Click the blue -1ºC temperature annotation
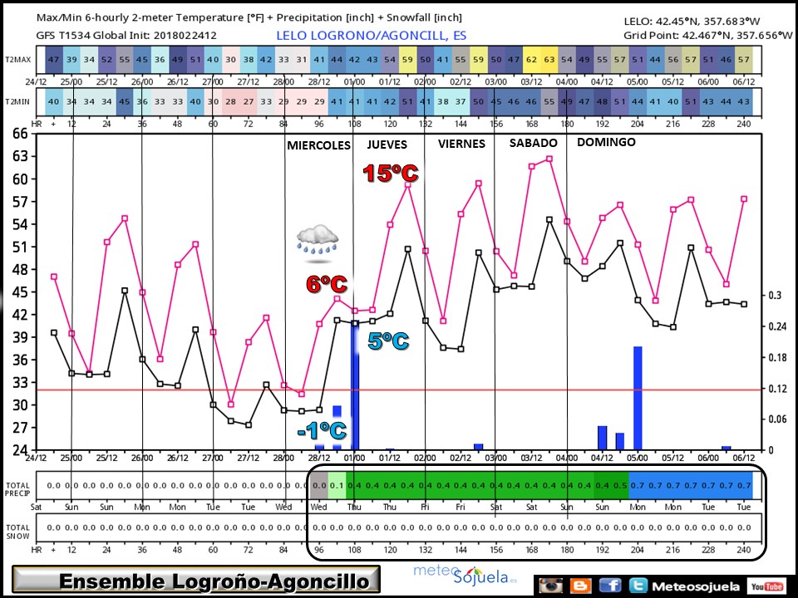798x598 pixels. [323, 431]
